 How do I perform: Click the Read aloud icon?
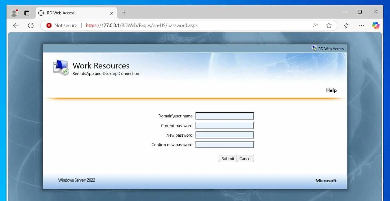click(x=315, y=25)
